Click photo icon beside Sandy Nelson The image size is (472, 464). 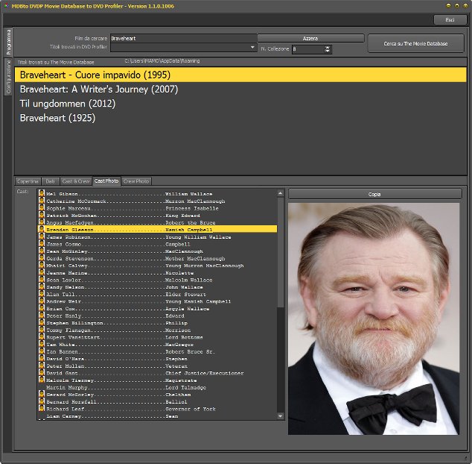click(x=42, y=287)
